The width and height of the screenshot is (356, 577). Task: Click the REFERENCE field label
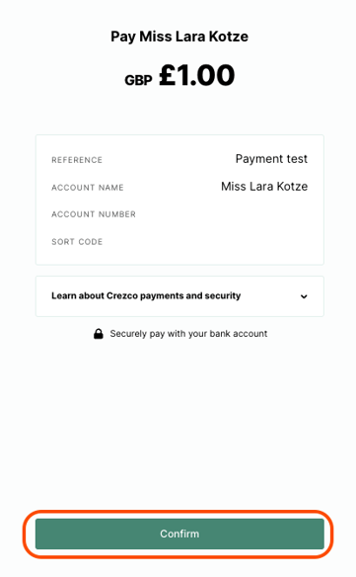tap(77, 160)
